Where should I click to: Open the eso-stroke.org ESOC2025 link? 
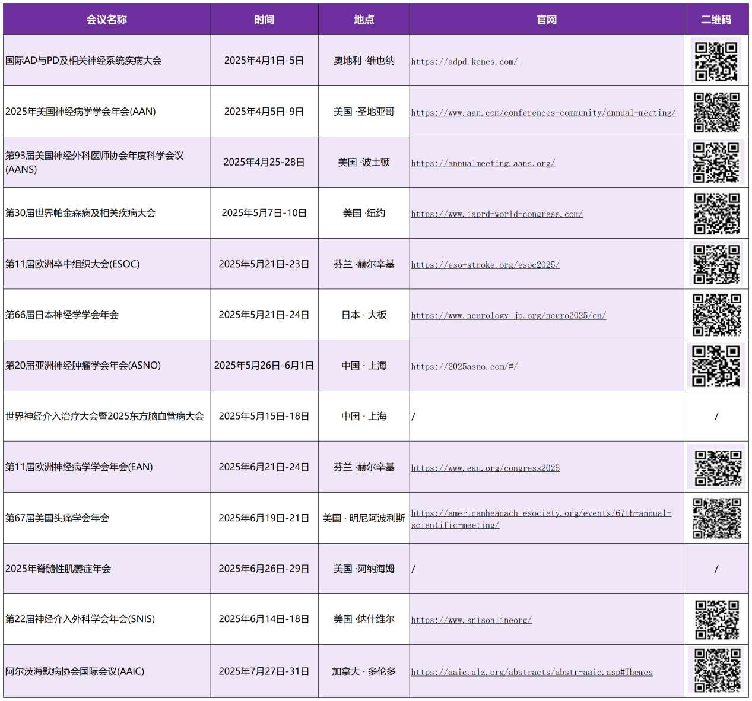click(485, 265)
